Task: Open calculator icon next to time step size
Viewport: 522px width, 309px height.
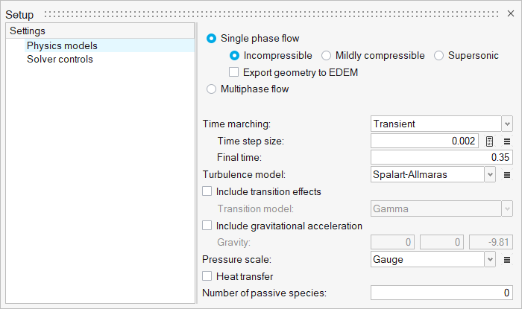Action: [490, 141]
